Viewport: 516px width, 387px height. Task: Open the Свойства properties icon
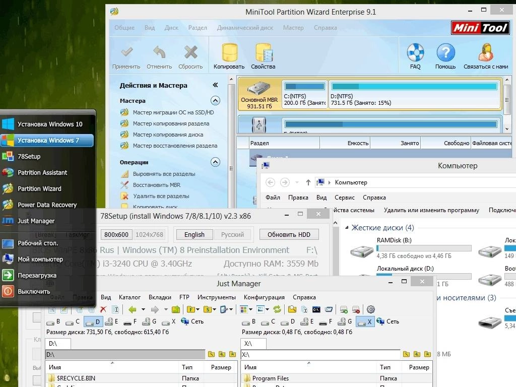(264, 52)
